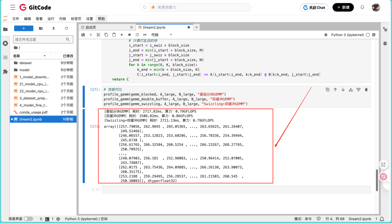This screenshot has height=223, width=392.
Task: Open the Help menu
Action: pos(101,19)
